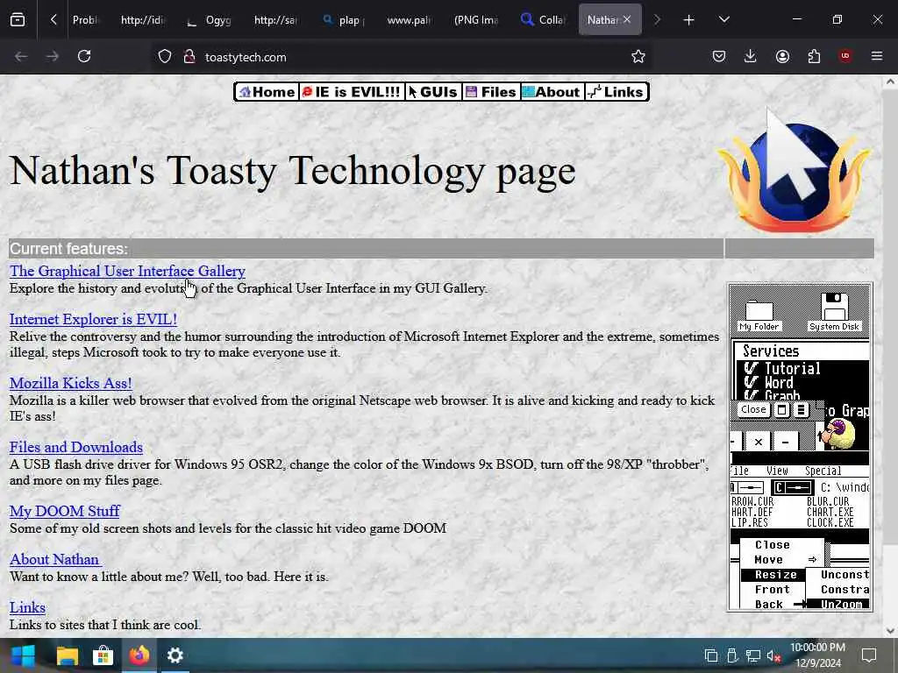Open the uBlock Origin extension icon
Viewport: 898px width, 673px height.
pyautogui.click(x=845, y=57)
